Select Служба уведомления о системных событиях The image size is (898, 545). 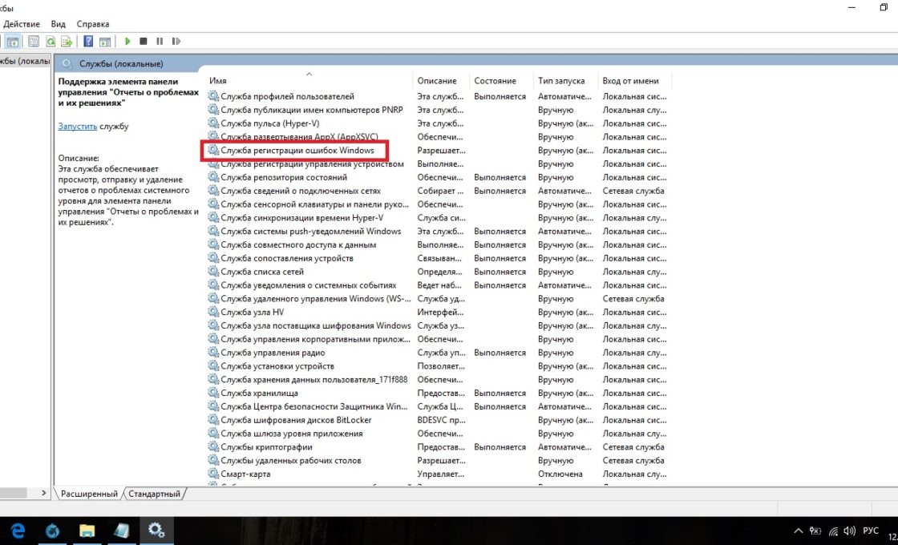(x=309, y=285)
